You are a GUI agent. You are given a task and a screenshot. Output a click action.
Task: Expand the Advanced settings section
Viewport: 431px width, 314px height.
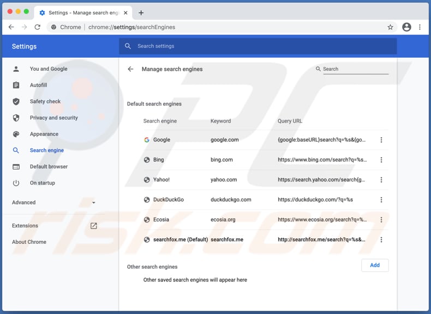(x=53, y=202)
